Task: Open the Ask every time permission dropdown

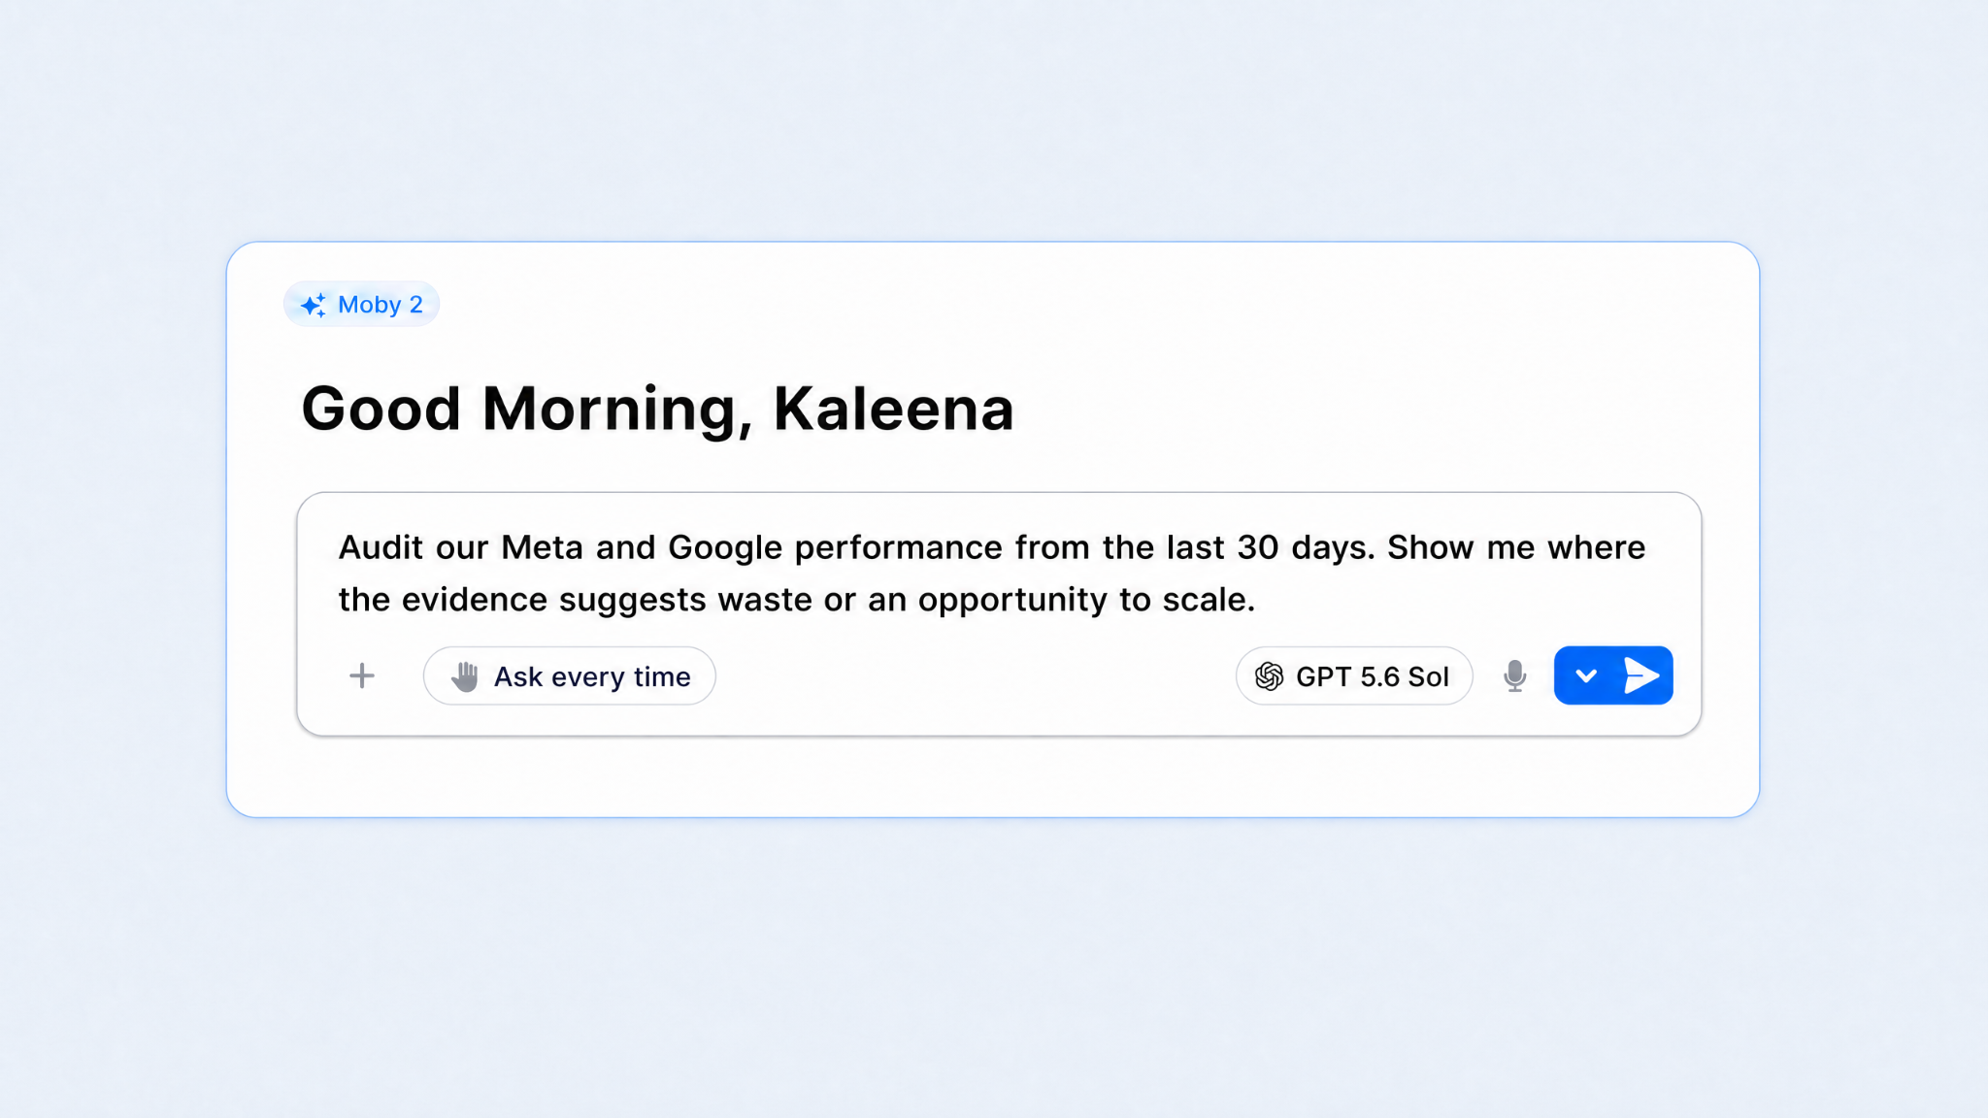Action: click(570, 675)
